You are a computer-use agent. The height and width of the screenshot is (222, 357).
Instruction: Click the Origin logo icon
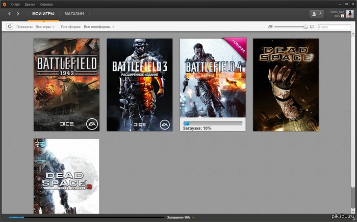coord(4,4)
